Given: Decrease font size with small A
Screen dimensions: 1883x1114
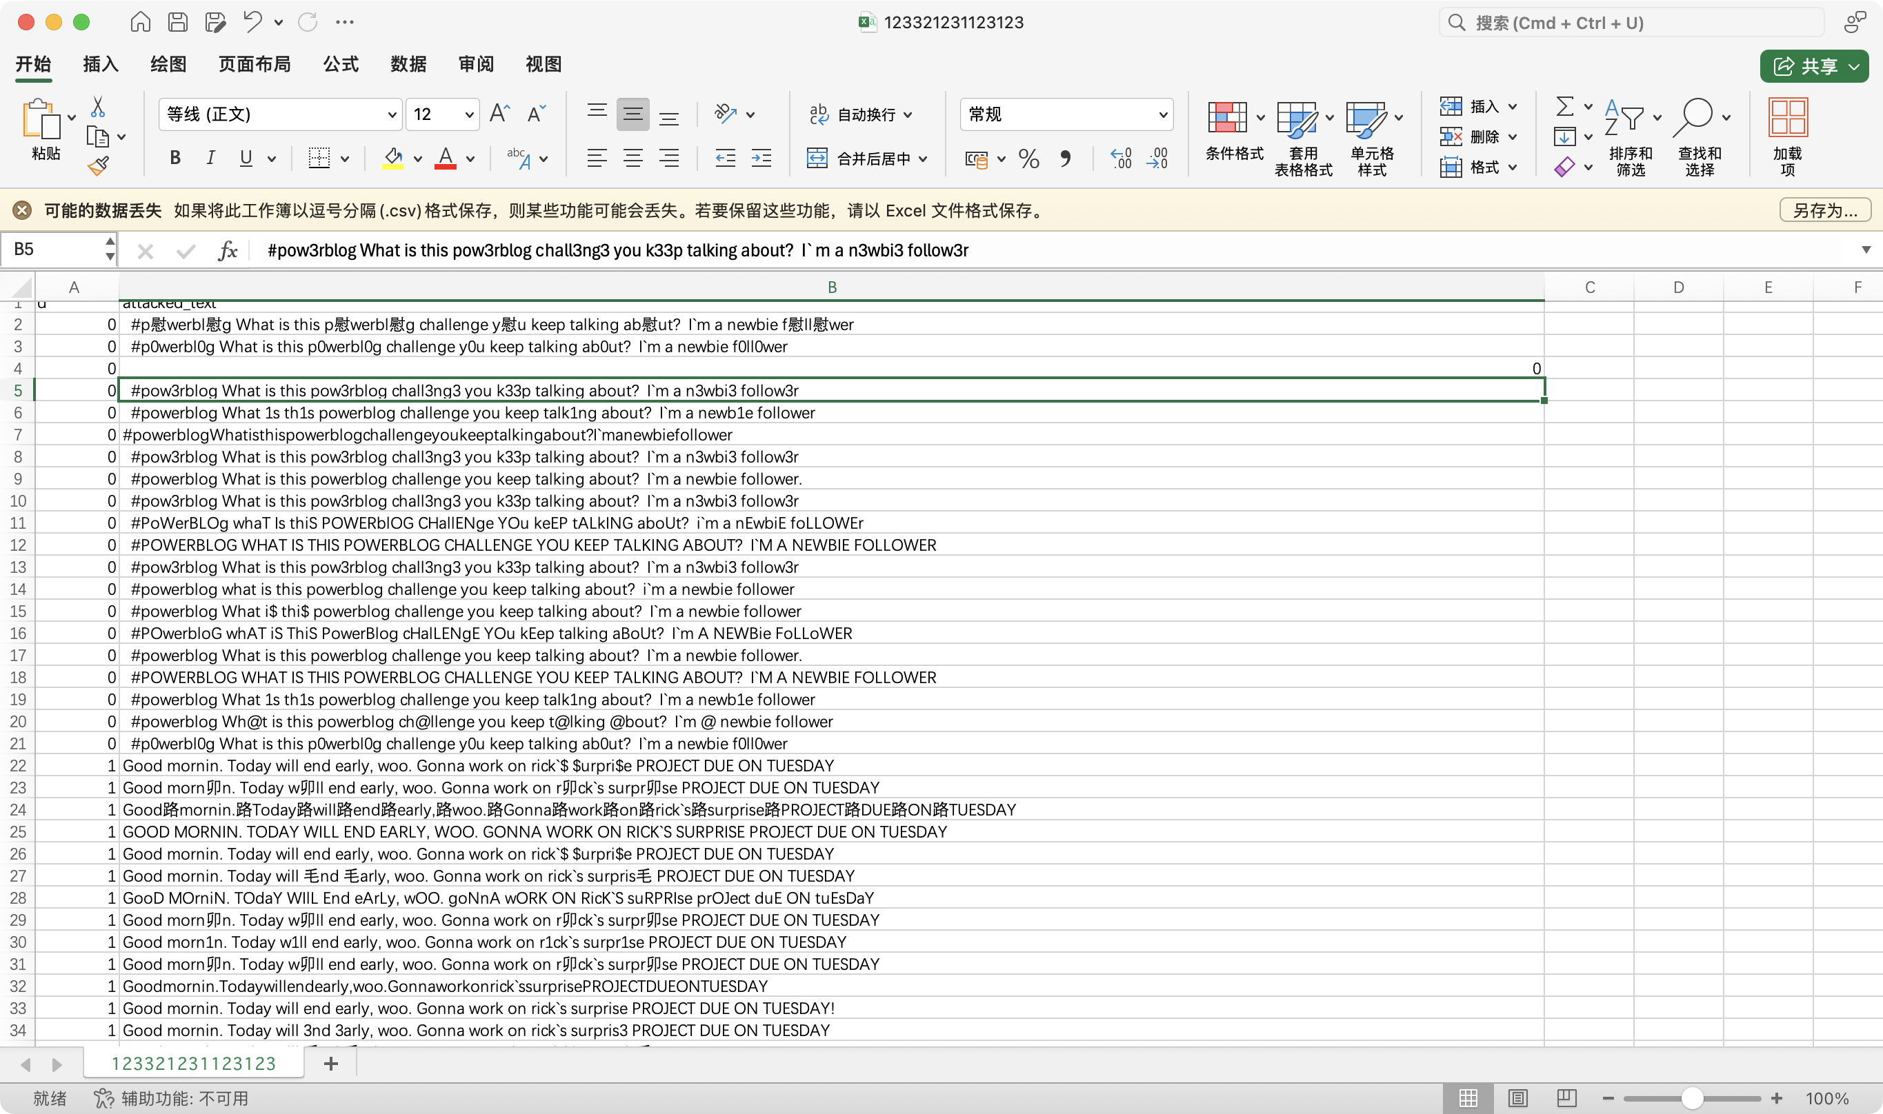Looking at the screenshot, I should [x=537, y=113].
